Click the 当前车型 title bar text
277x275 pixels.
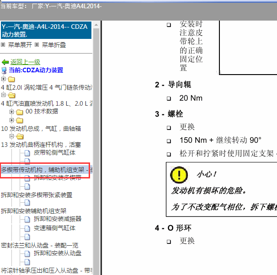(51, 6)
